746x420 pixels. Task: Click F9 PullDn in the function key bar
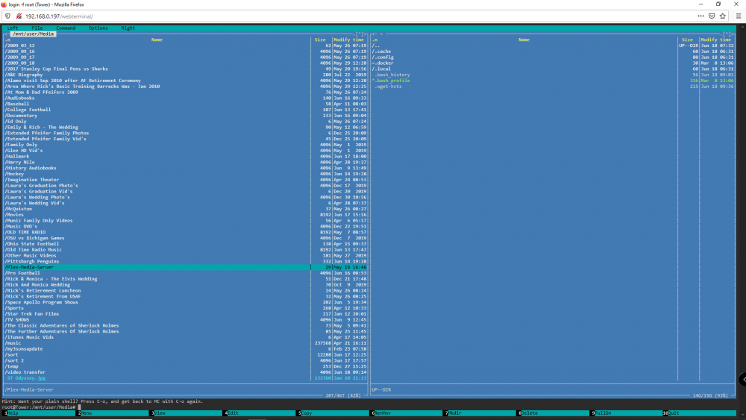(603, 413)
